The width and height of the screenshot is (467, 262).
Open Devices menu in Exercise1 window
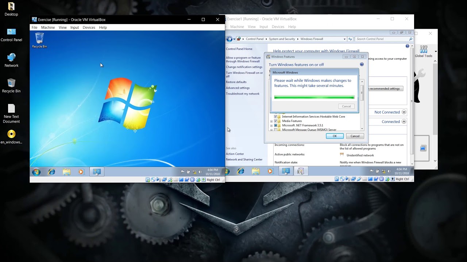[x=278, y=27]
